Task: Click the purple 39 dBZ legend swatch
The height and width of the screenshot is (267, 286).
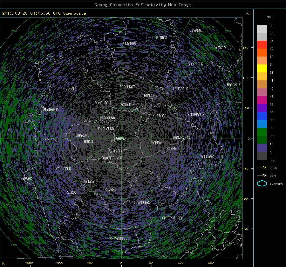Action: (x=262, y=108)
